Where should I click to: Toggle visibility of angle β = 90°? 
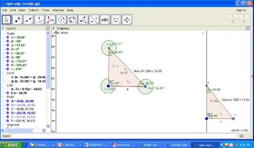pyautogui.click(x=8, y=41)
